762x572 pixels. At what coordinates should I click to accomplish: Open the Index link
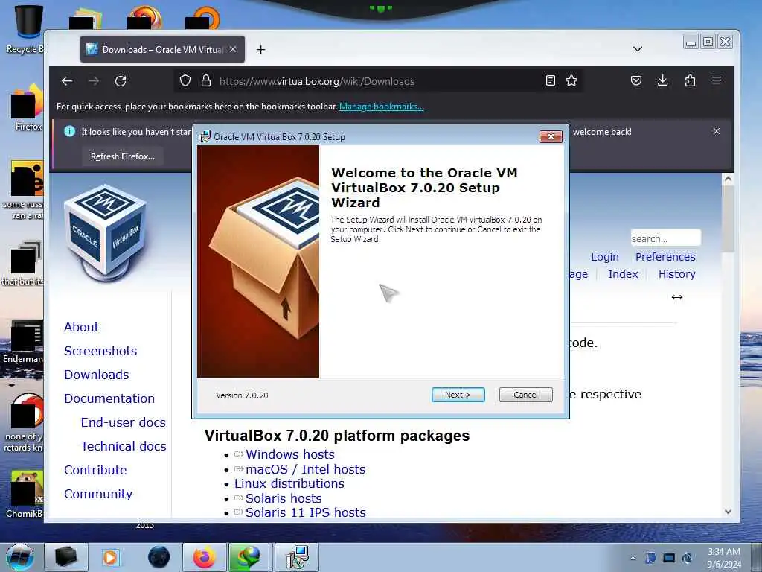click(623, 274)
